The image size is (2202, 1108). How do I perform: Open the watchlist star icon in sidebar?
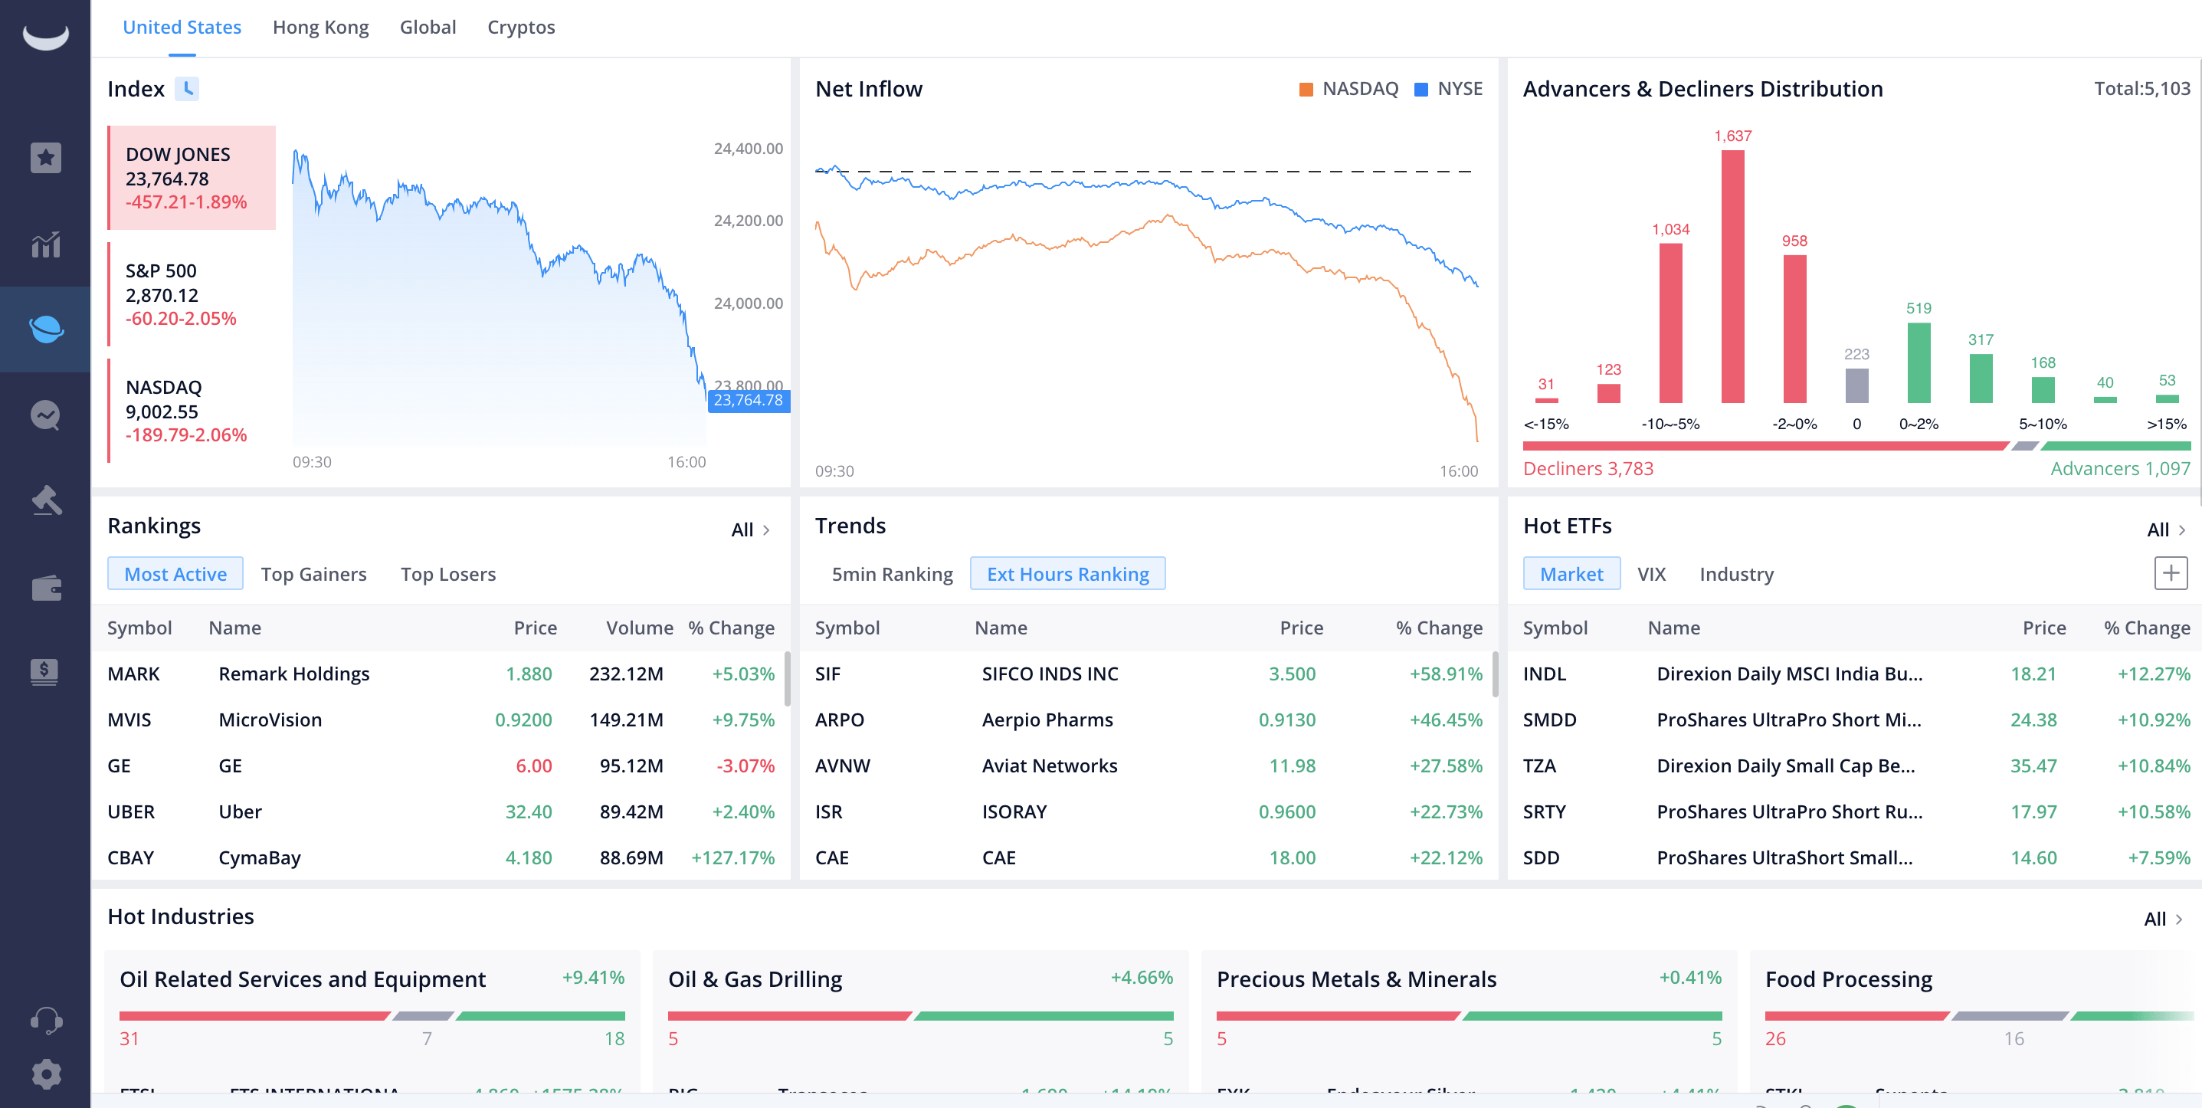(x=45, y=157)
